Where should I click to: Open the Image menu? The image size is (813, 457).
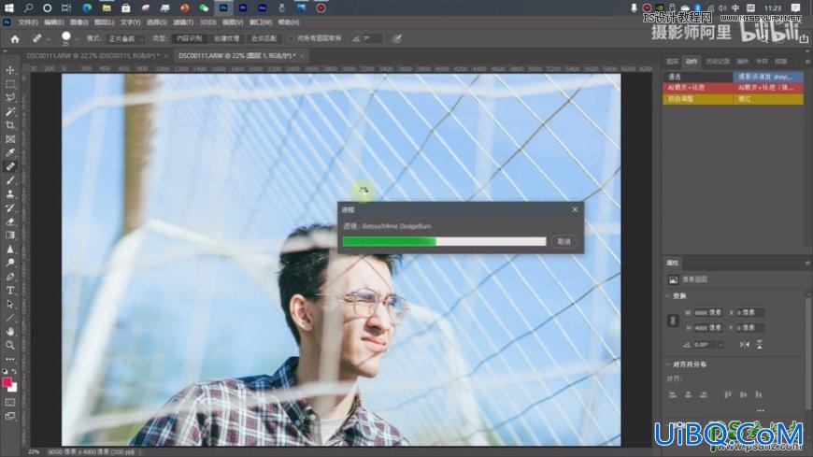click(x=78, y=22)
